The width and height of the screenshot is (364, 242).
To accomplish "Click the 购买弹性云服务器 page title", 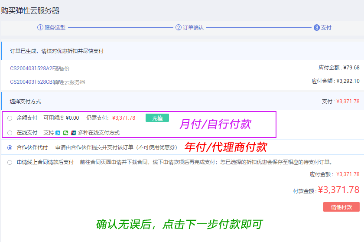I will [30, 11].
